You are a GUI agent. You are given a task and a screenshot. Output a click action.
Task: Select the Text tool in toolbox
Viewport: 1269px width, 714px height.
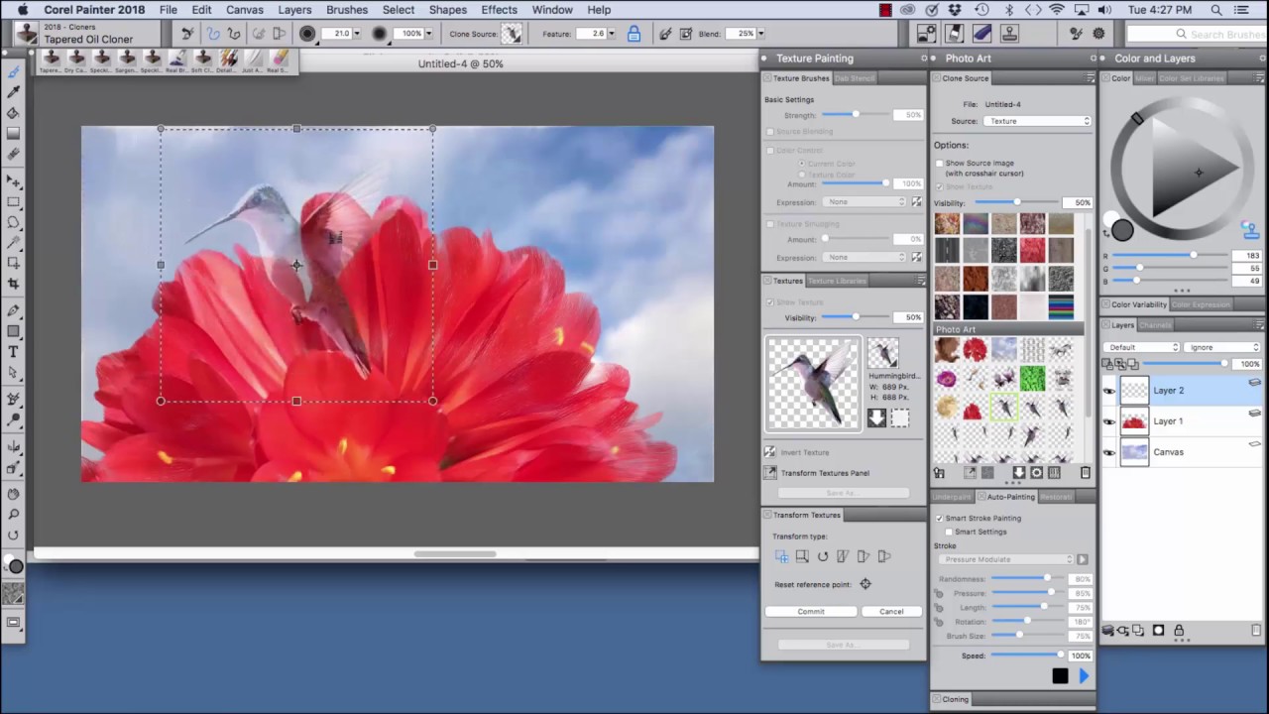(x=13, y=352)
